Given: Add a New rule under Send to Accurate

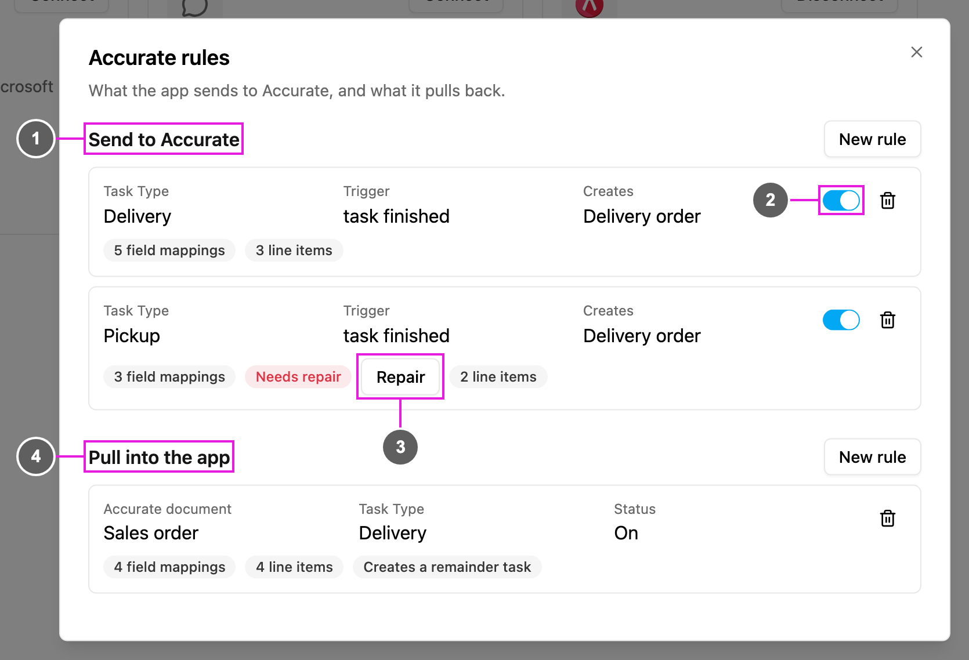Looking at the screenshot, I should (x=872, y=139).
